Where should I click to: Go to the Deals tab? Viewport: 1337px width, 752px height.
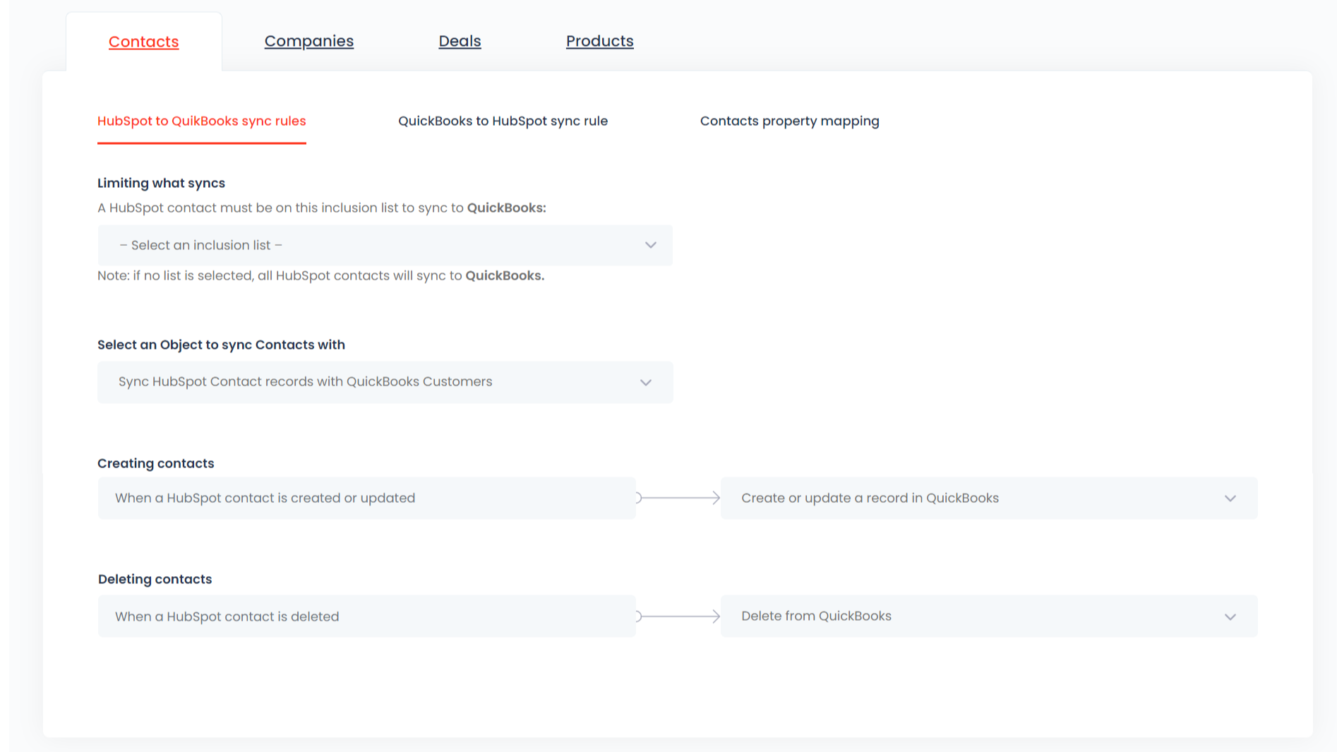[460, 41]
